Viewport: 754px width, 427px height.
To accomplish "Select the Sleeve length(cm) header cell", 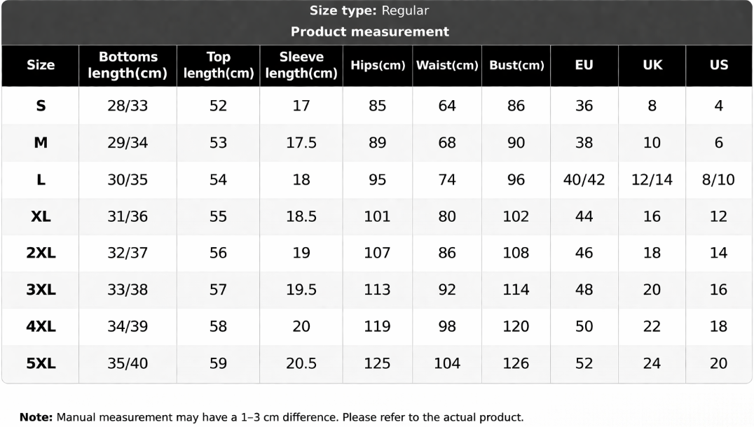I will [301, 65].
